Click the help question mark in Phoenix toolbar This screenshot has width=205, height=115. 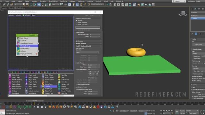[117, 107]
